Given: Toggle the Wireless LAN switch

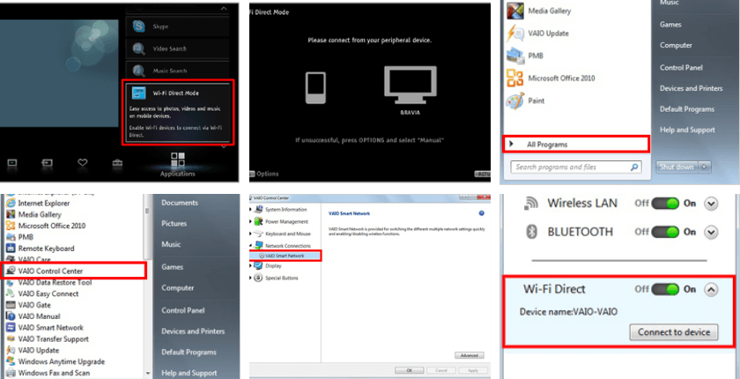Looking at the screenshot, I should pyautogui.click(x=665, y=204).
